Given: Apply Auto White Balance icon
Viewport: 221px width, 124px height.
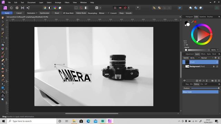Looking at the screenshot, I should tap(60, 8).
